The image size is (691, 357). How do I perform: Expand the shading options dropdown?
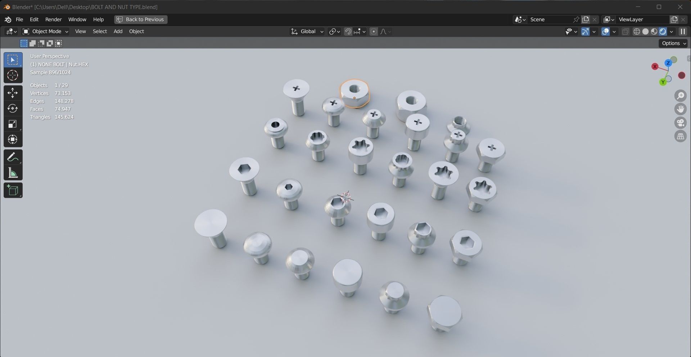click(x=671, y=31)
